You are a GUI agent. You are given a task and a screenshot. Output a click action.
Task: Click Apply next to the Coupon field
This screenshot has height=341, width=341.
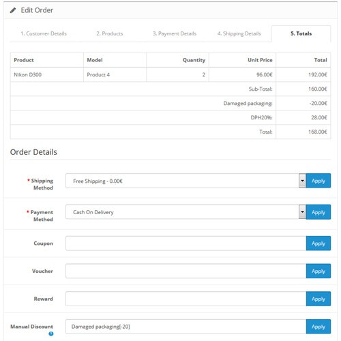[x=318, y=243]
